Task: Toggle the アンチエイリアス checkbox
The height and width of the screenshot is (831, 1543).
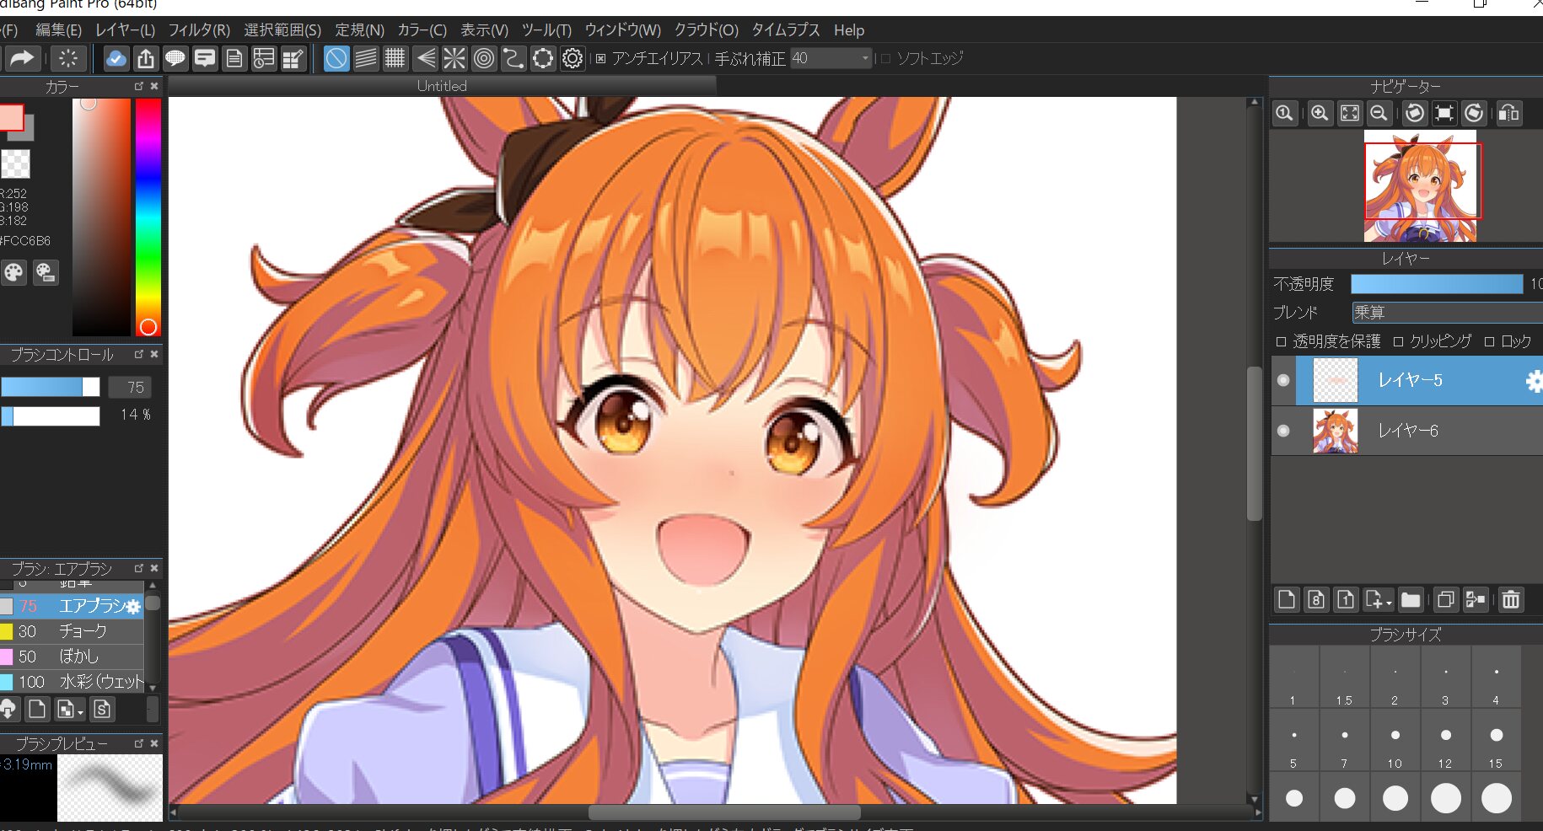Action: click(x=600, y=59)
